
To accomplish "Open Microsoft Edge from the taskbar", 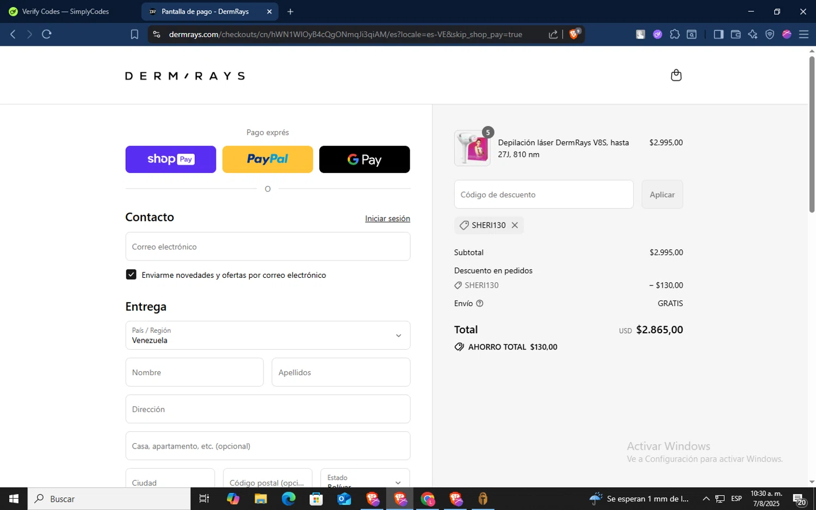I will [x=288, y=499].
